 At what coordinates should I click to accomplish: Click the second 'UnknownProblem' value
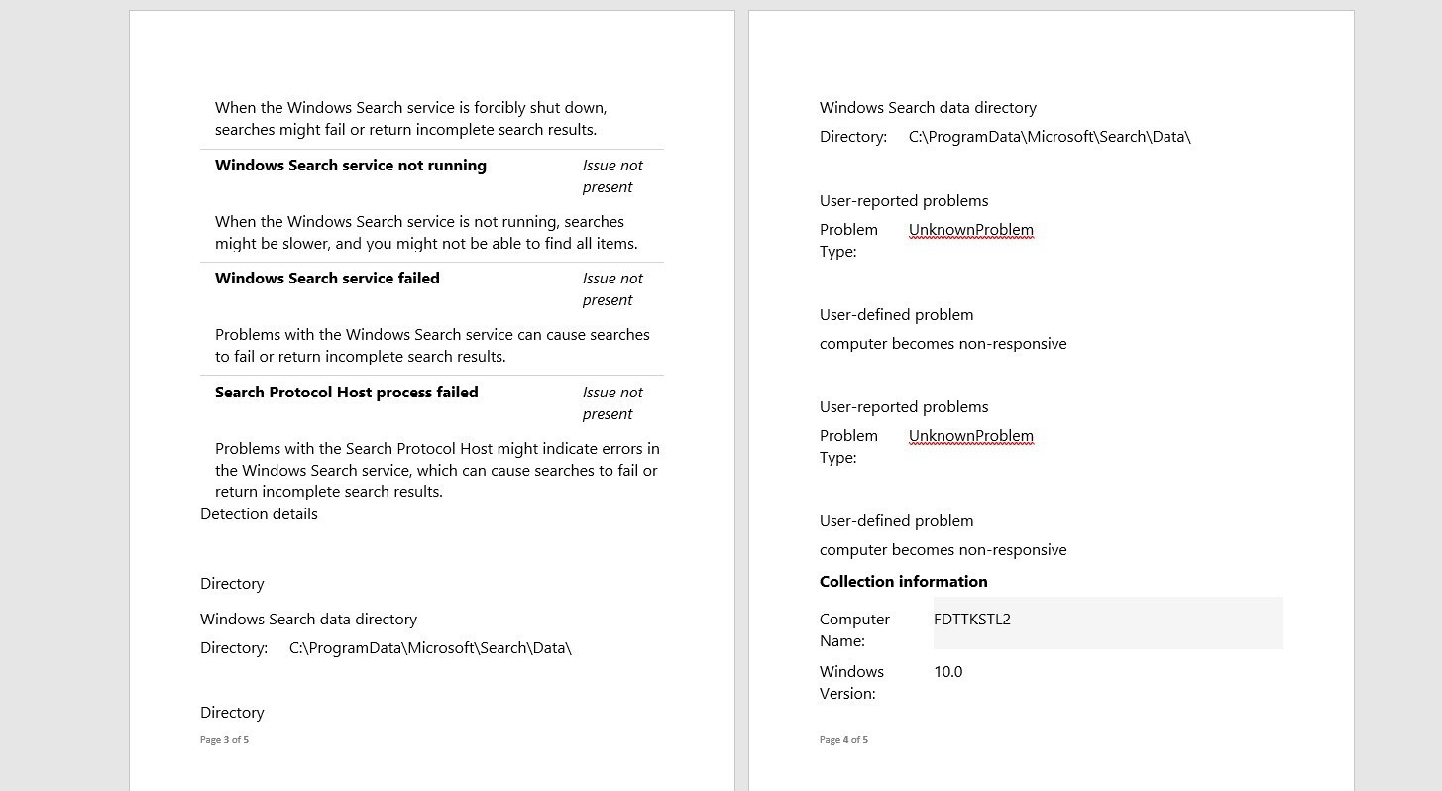(971, 436)
